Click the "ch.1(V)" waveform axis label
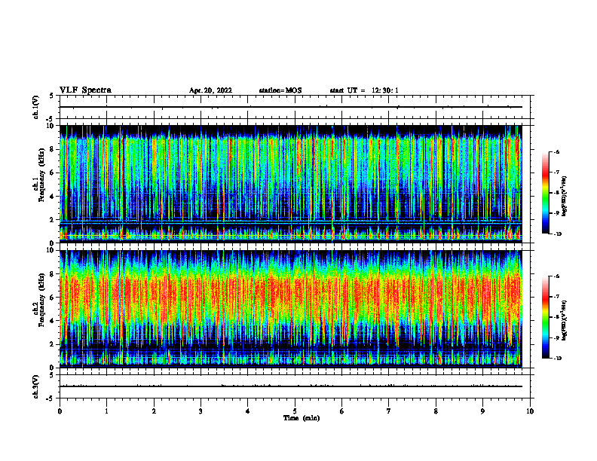 tap(36, 107)
